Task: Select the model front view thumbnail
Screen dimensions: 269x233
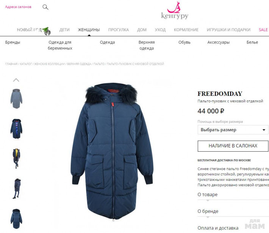Action: 16,159
